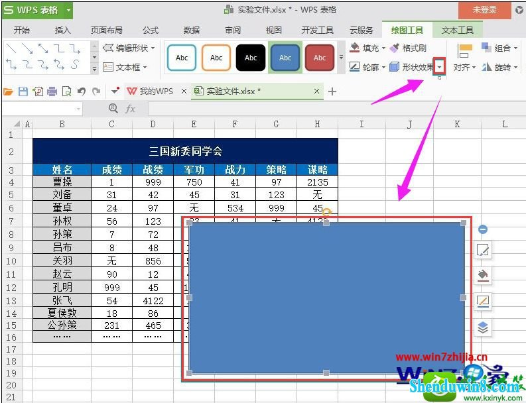
Task: Select the plain elbow connector shape
Action: tap(59, 49)
